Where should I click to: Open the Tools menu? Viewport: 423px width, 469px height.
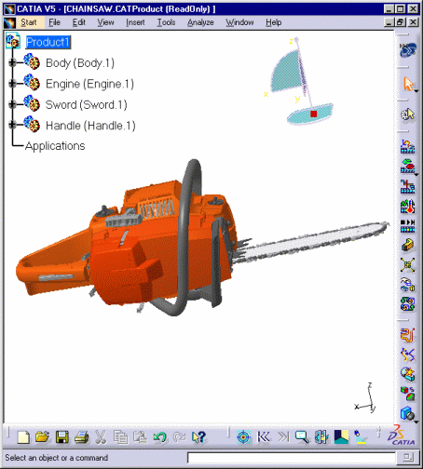(166, 22)
